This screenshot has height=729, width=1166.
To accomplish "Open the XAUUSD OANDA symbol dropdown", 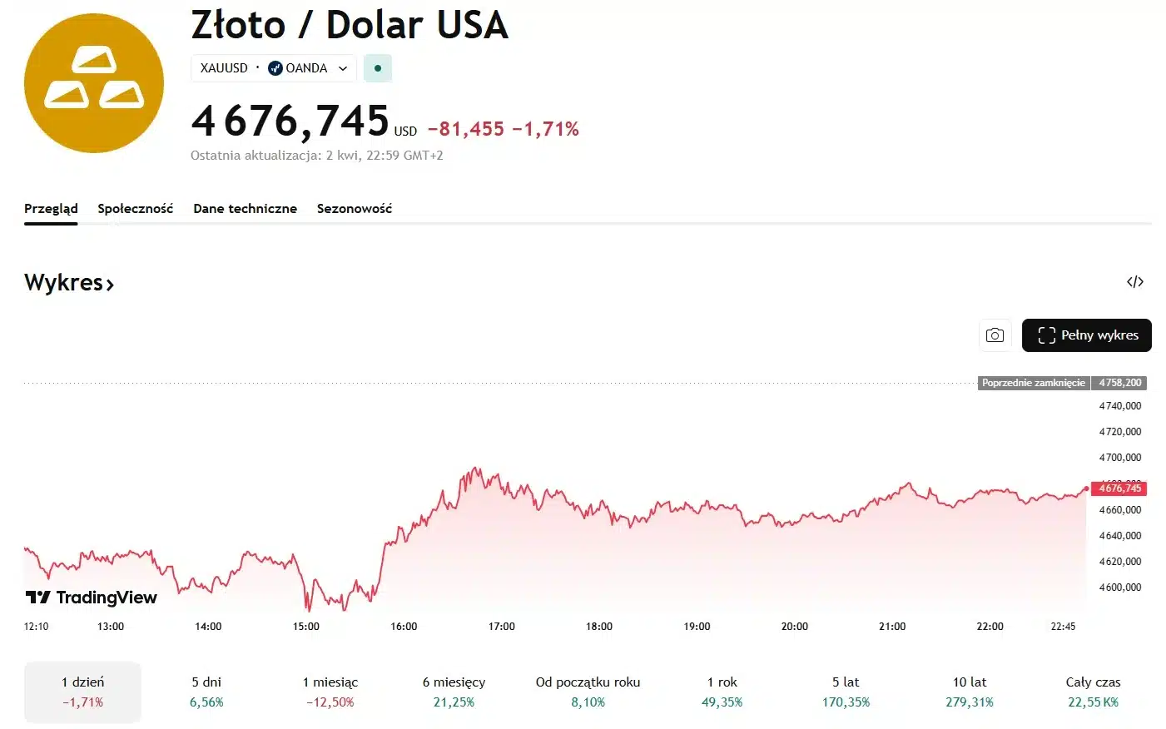I will (342, 68).
